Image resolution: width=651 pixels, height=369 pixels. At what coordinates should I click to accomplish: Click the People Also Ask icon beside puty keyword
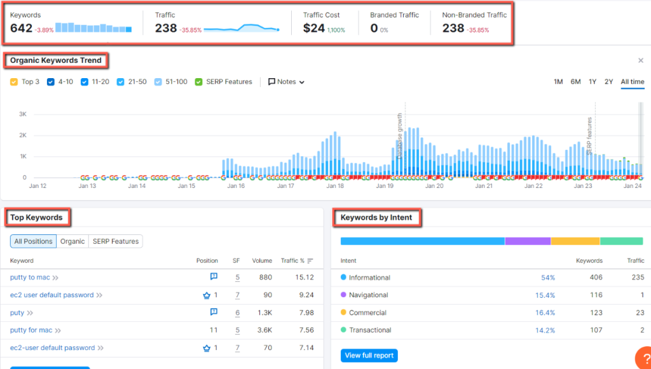pyautogui.click(x=214, y=312)
